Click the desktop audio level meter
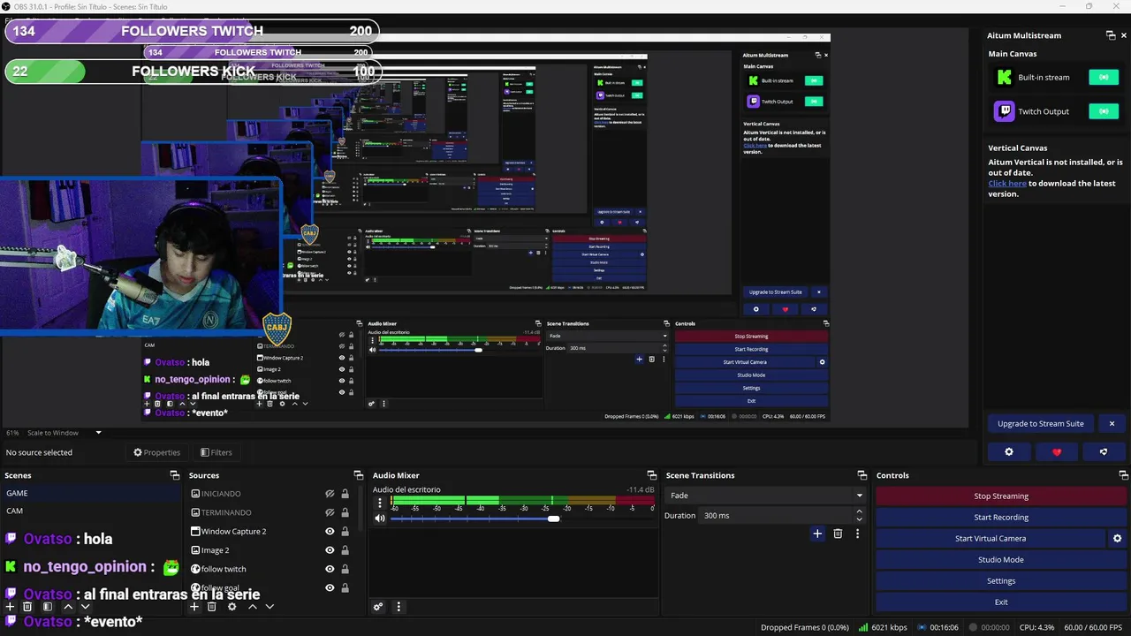 522,500
